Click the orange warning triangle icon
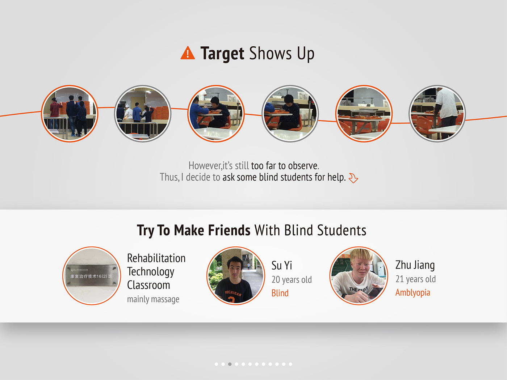507x380 pixels. (x=188, y=53)
